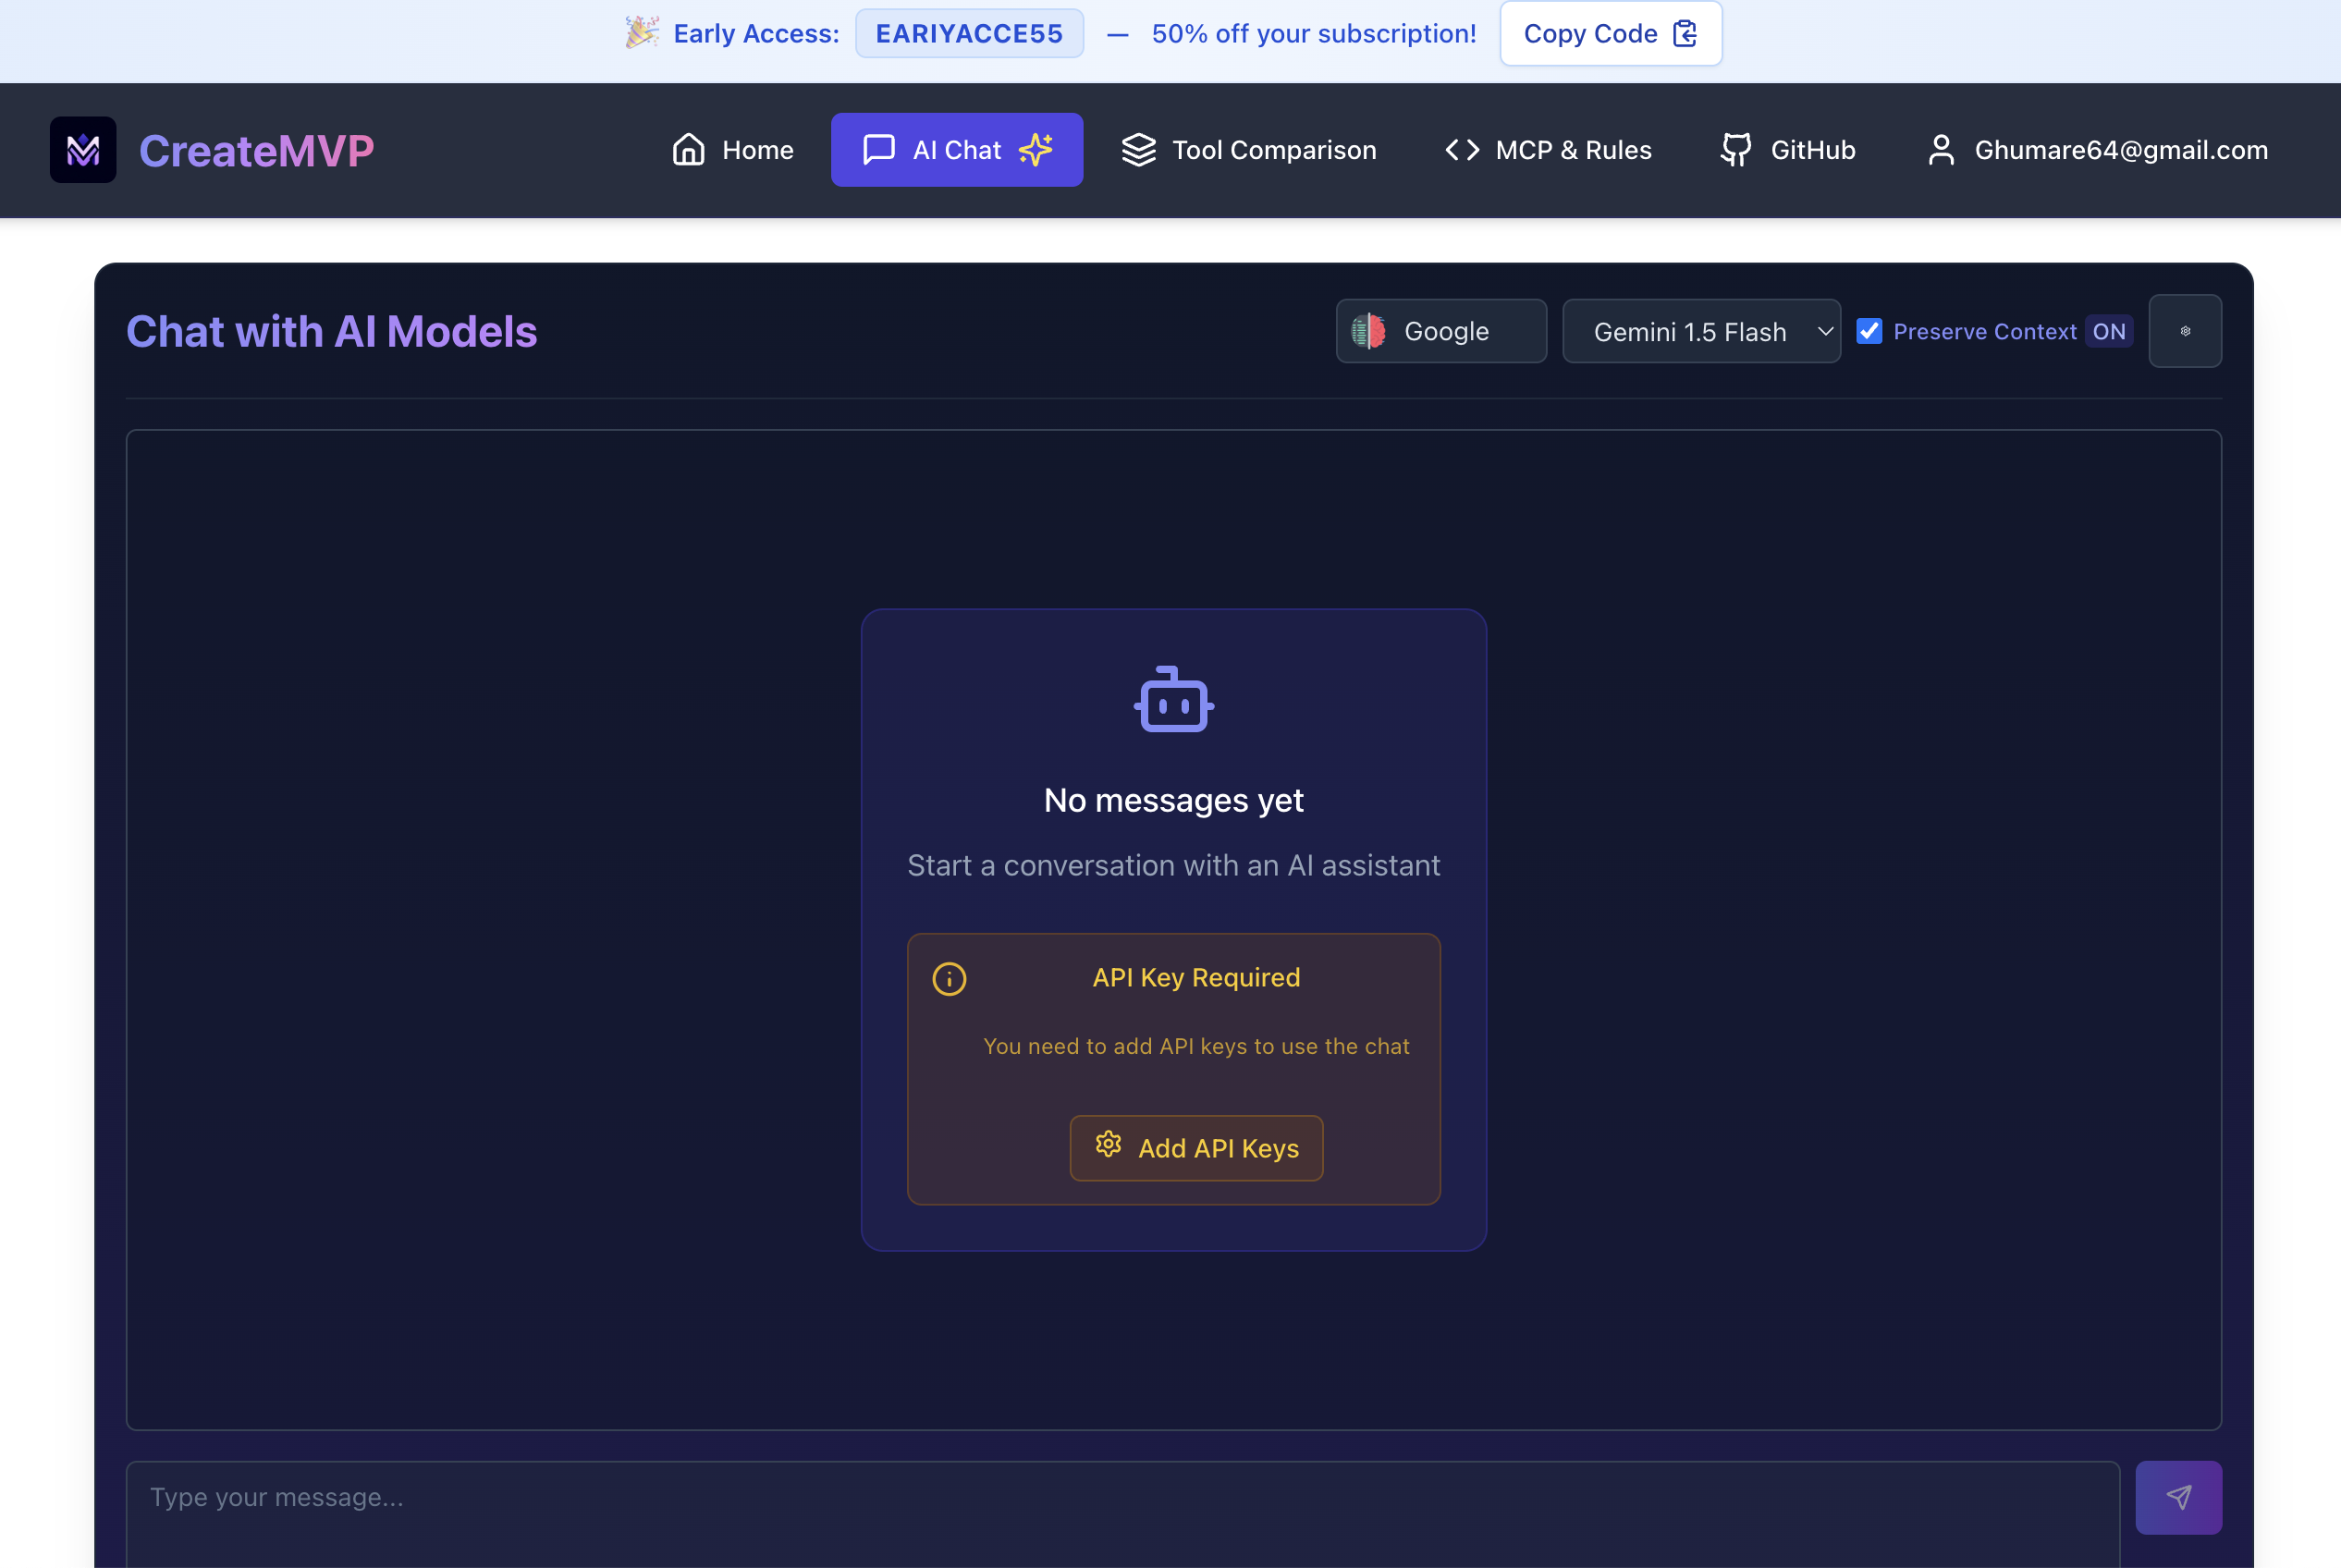Go to the Tool Comparison page

click(1248, 150)
